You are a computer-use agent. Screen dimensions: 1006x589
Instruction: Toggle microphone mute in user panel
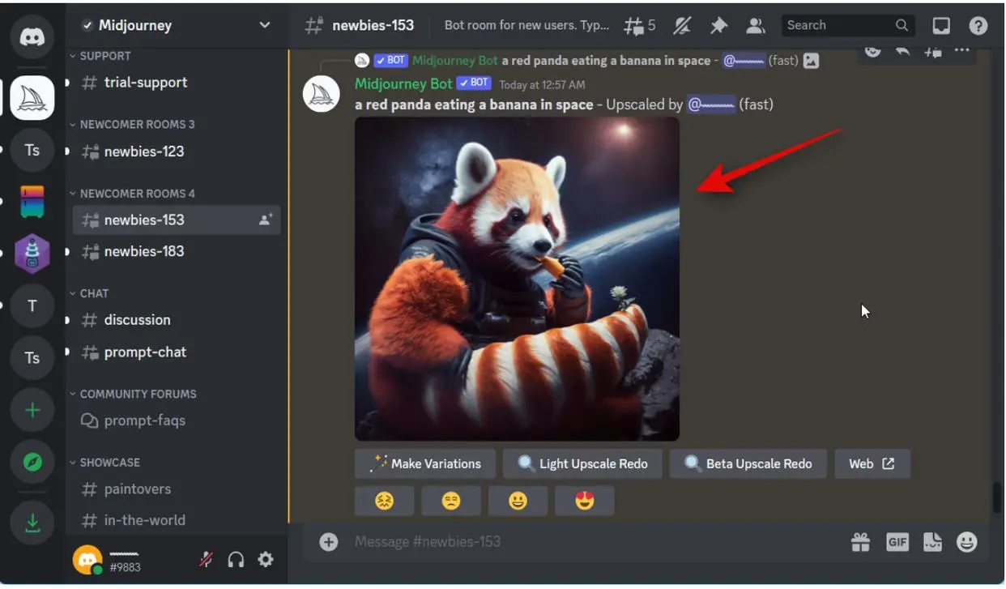[x=207, y=559]
